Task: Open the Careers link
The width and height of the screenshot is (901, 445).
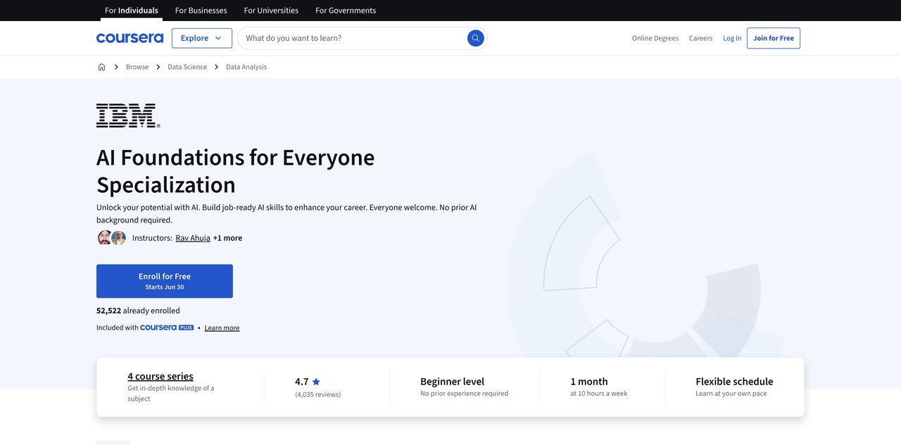Action: (x=700, y=38)
